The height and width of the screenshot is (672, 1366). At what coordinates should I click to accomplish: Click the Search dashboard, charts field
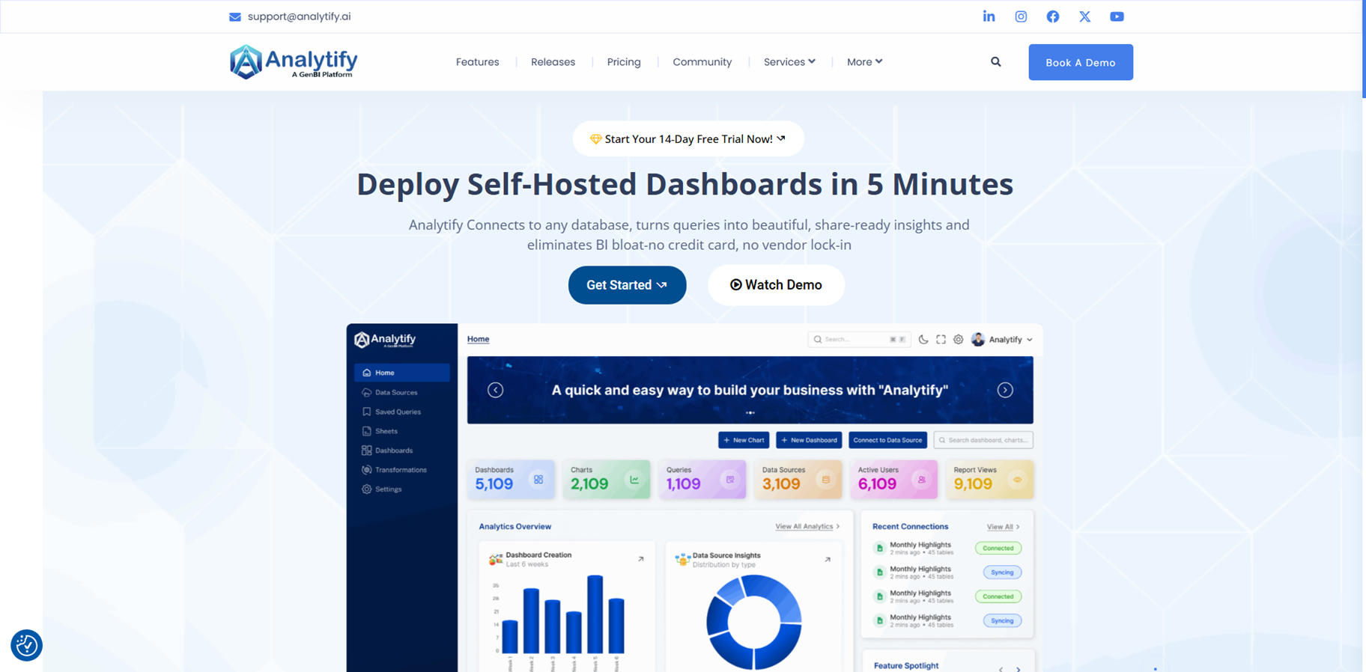(x=983, y=440)
